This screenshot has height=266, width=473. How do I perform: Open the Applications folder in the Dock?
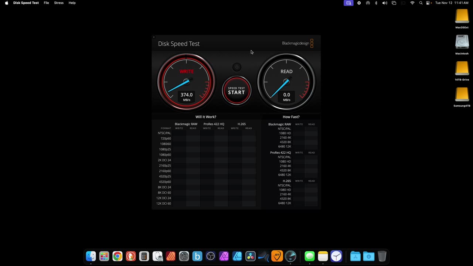tap(355, 256)
